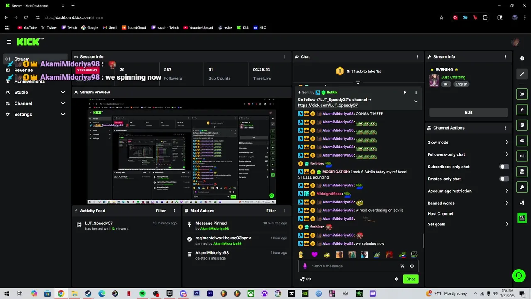
Task: Toggle Subscribers-only chat switch
Action: pos(504,167)
